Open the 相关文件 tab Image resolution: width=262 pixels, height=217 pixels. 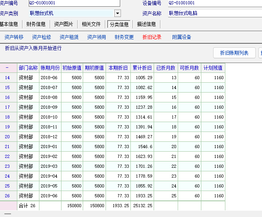[91, 24]
